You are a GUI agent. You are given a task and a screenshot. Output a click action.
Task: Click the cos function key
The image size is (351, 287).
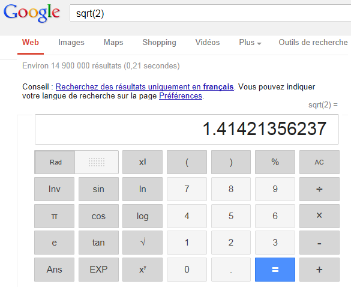click(98, 216)
